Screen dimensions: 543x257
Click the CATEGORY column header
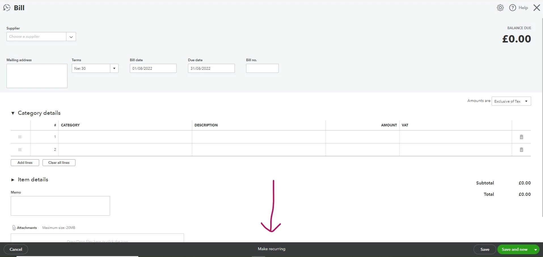70,125
